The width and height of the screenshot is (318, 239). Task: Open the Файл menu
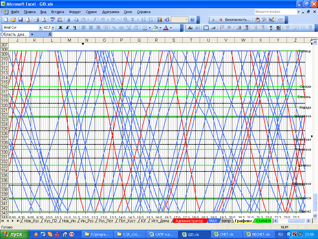click(15, 12)
